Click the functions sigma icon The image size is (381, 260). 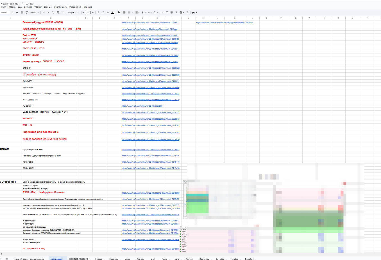[187, 12]
